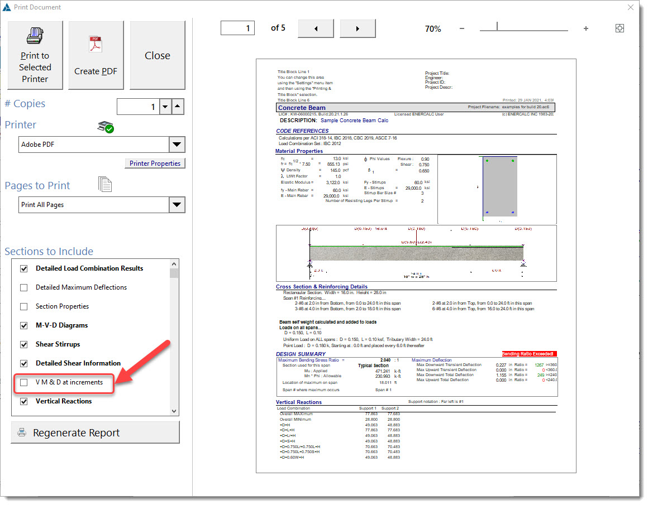Open Printer Properties
Viewport: 648px width, 505px height.
point(155,163)
